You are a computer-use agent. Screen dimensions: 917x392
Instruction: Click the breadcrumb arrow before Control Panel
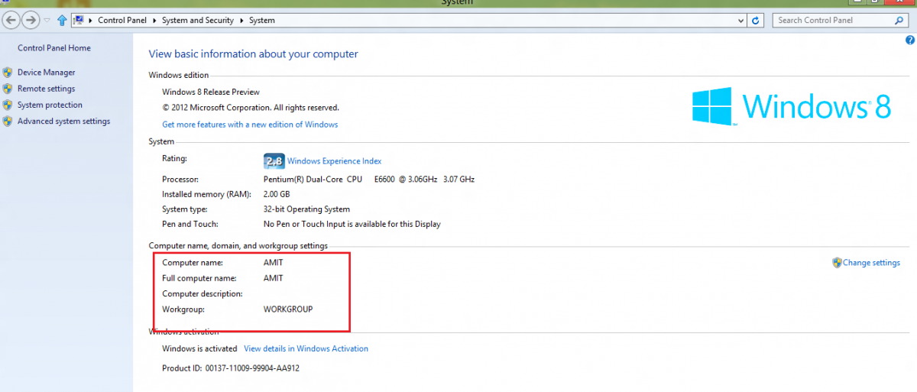(x=91, y=21)
